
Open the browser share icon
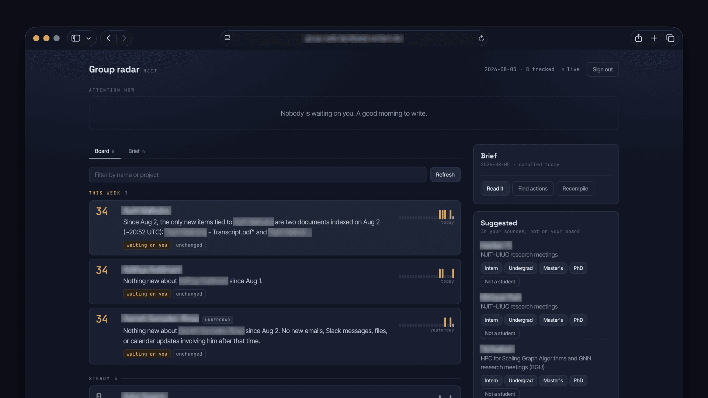click(x=639, y=38)
